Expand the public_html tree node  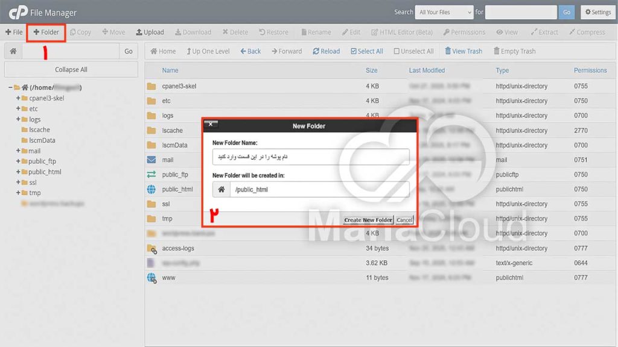[18, 172]
